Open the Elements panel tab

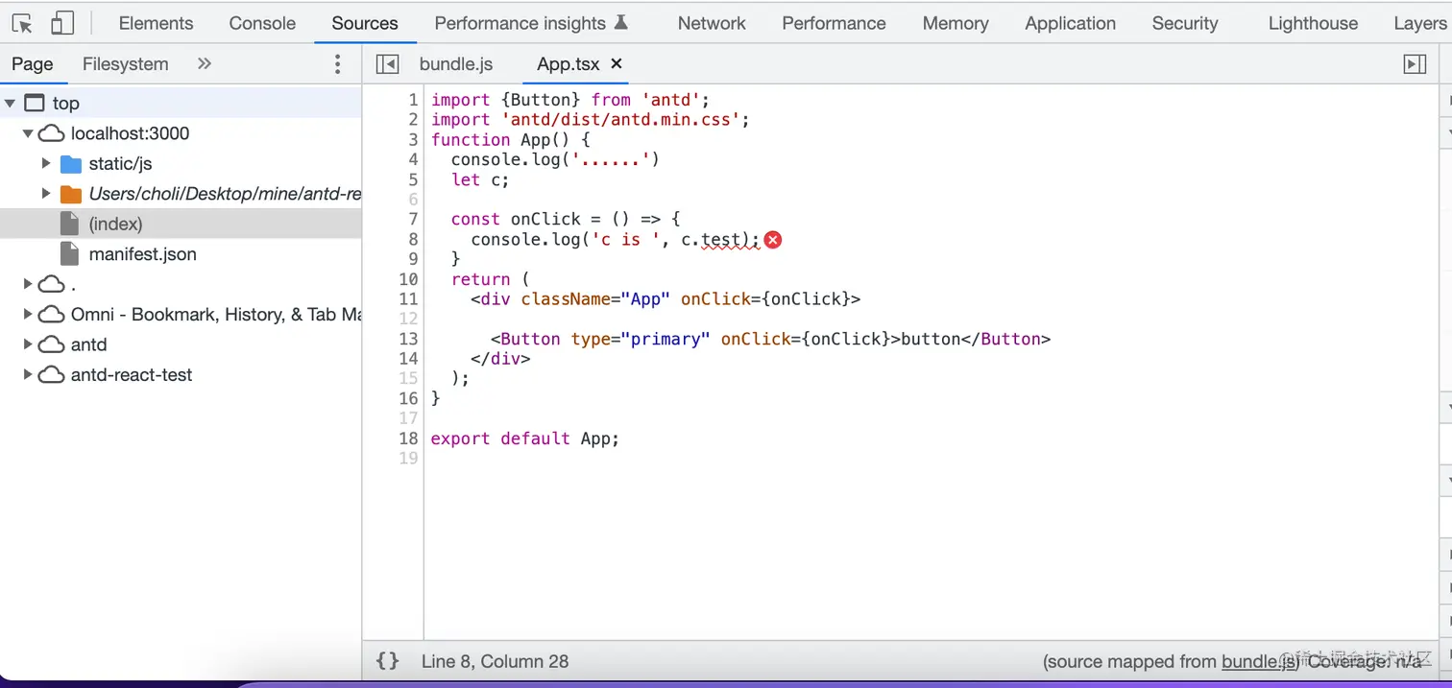click(156, 23)
